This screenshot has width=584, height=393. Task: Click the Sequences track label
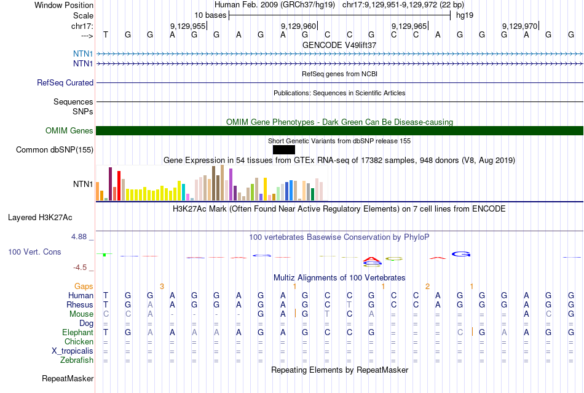coord(73,101)
